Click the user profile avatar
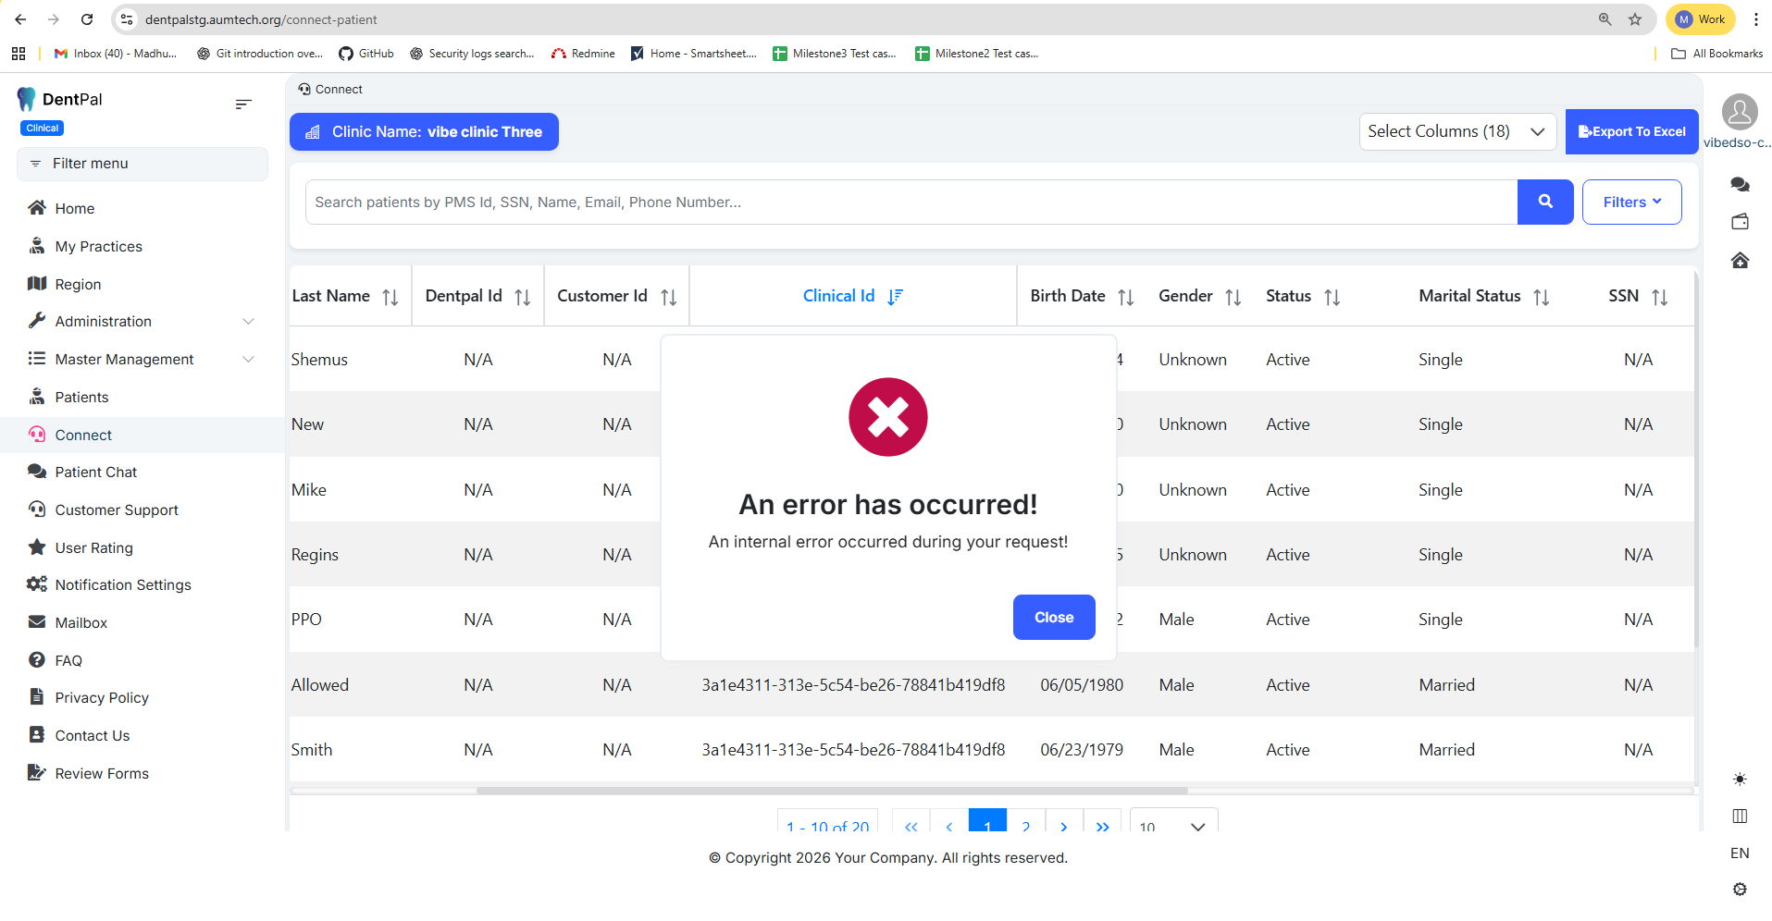This screenshot has height=921, width=1772. coord(1739,112)
